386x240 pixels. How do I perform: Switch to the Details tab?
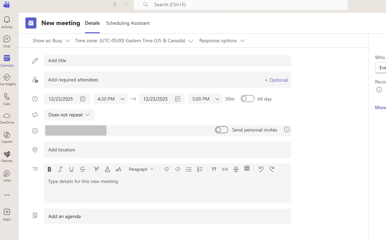point(92,23)
